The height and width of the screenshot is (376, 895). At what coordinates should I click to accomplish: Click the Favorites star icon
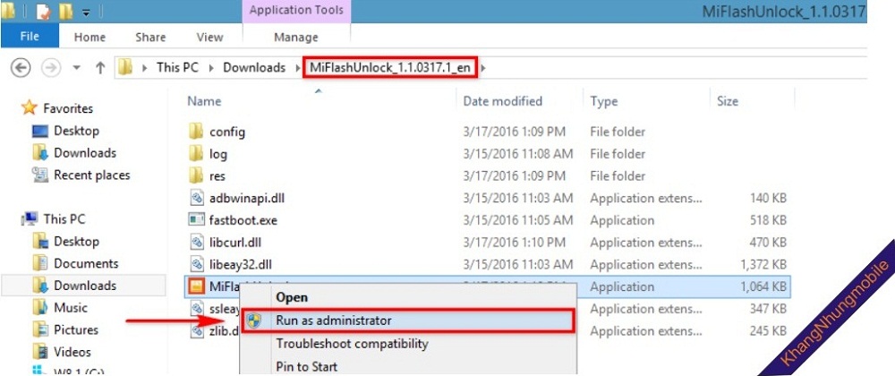point(29,107)
